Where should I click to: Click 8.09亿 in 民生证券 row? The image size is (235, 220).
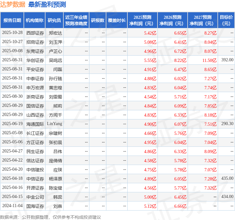[211, 151]
